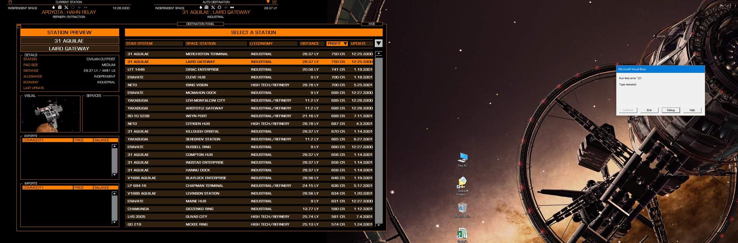Select the Cleve Hub station row

(x=249, y=77)
